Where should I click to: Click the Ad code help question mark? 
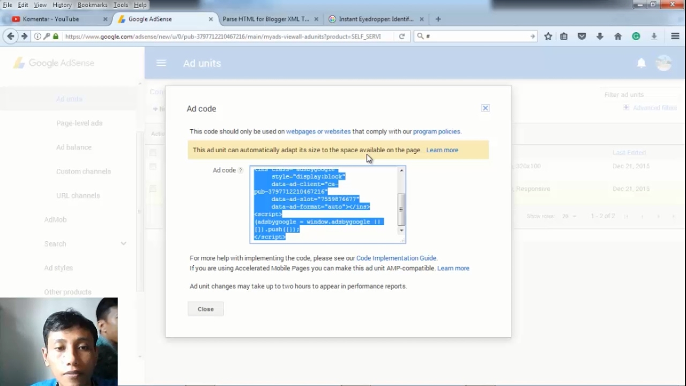pos(241,170)
